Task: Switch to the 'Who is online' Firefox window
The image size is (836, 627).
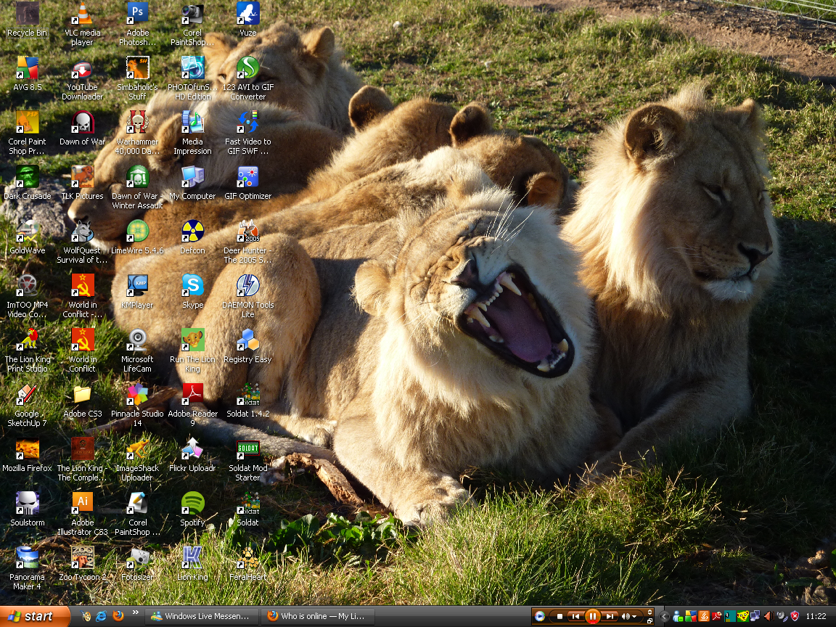Action: [x=318, y=616]
